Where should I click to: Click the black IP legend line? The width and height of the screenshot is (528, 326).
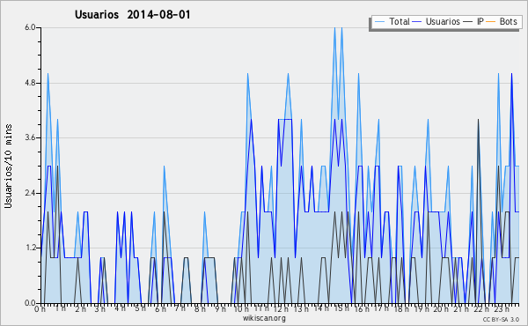[468, 22]
